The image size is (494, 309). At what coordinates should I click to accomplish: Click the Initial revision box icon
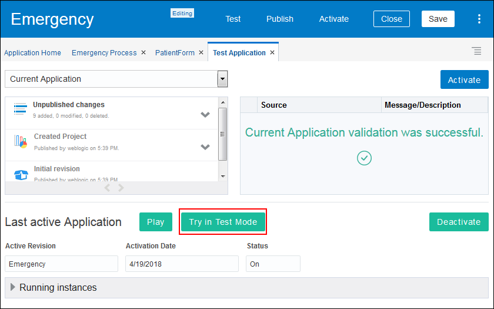tap(21, 175)
